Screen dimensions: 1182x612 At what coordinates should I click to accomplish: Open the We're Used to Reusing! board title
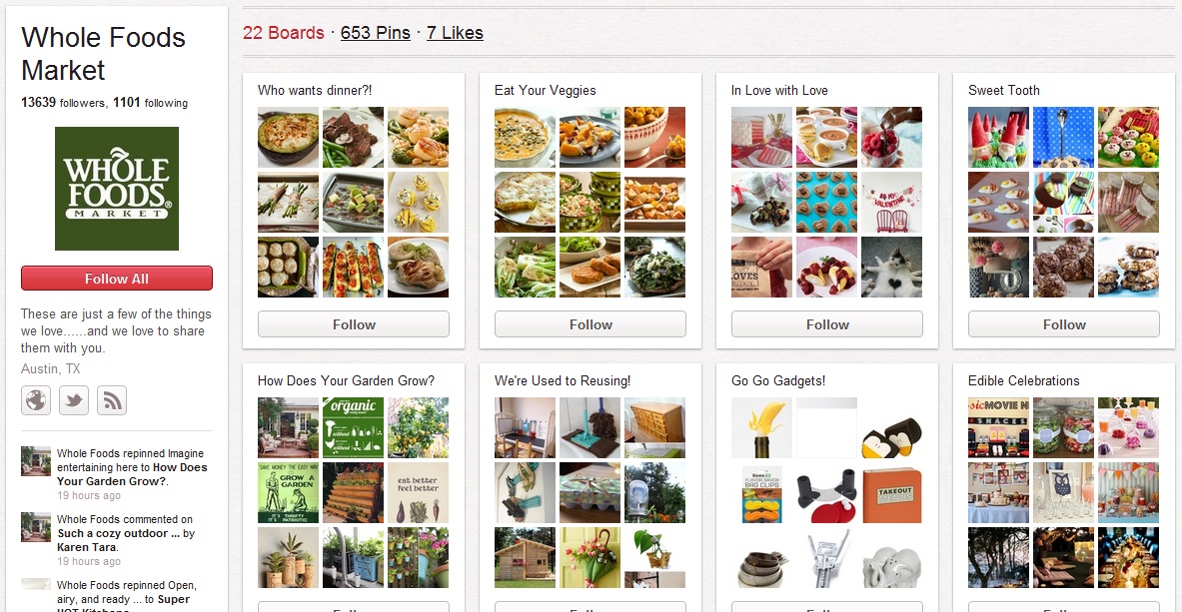coord(563,380)
